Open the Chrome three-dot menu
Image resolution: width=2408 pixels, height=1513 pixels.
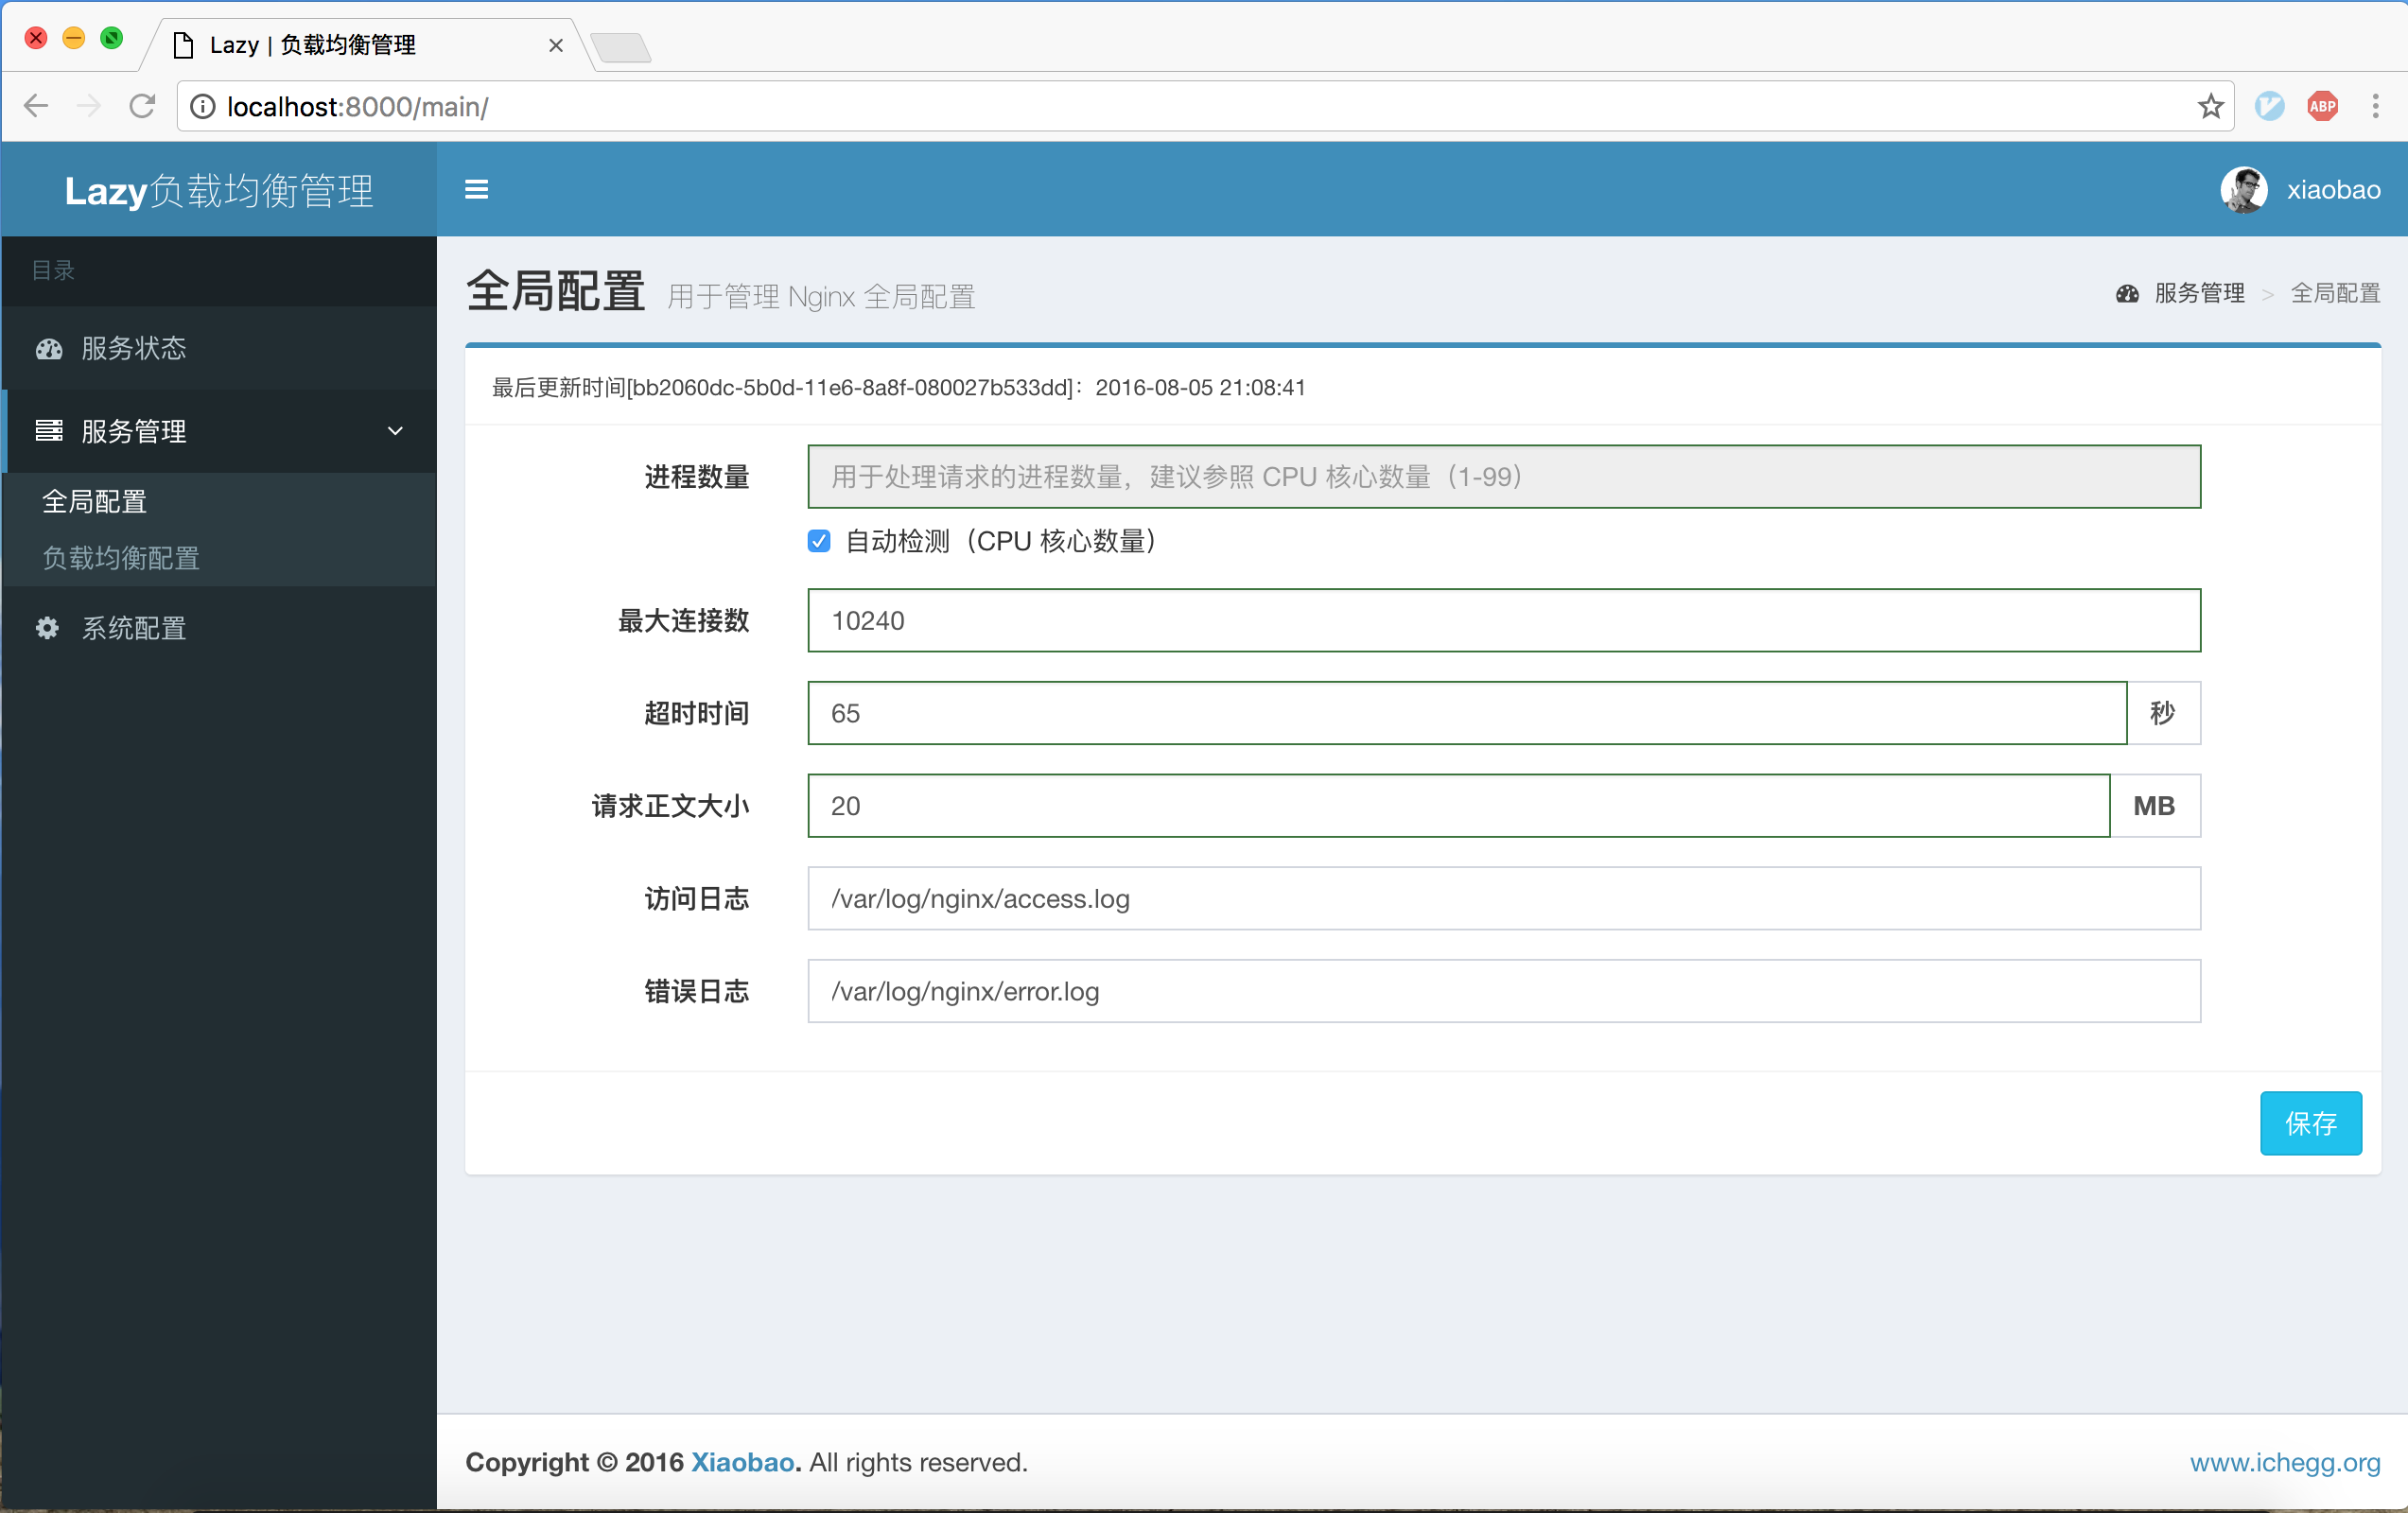point(2375,106)
